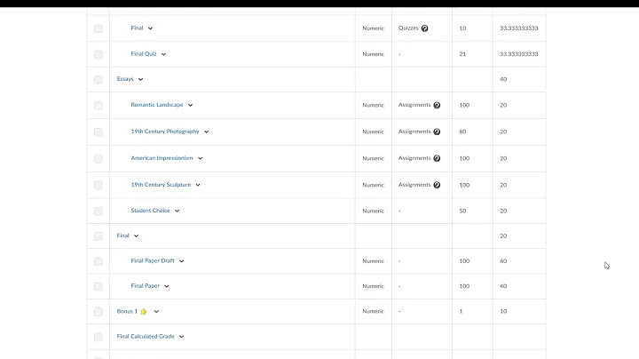Open Final Paper Draft dropdown arrow
Image resolution: width=639 pixels, height=359 pixels.
pyautogui.click(x=182, y=261)
